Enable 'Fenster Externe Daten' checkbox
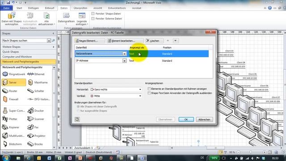This screenshot has height=161, width=286. click(x=93, y=19)
